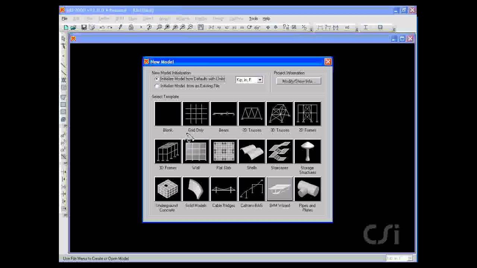Choose the Storage Structures template
This screenshot has width=477, height=268.
(x=307, y=151)
